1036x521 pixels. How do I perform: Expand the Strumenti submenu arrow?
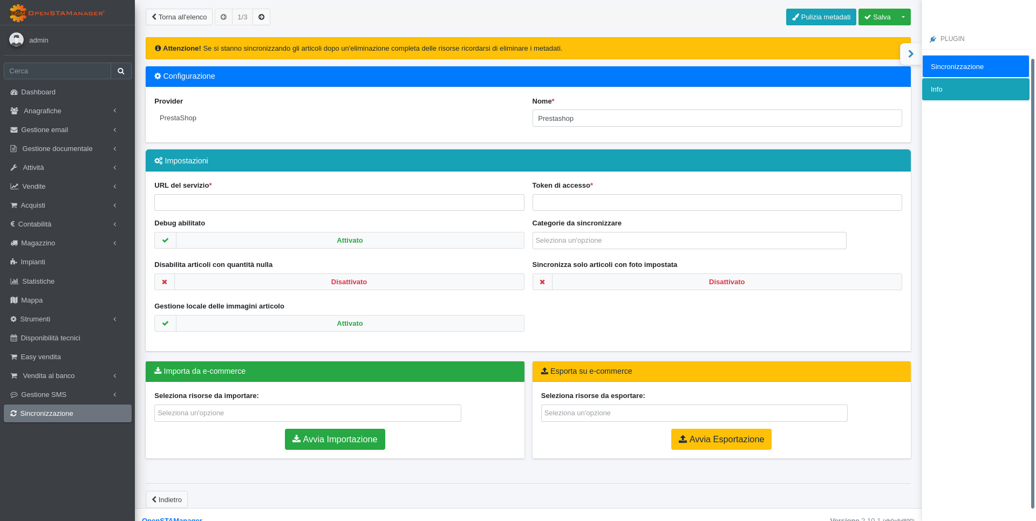[115, 319]
